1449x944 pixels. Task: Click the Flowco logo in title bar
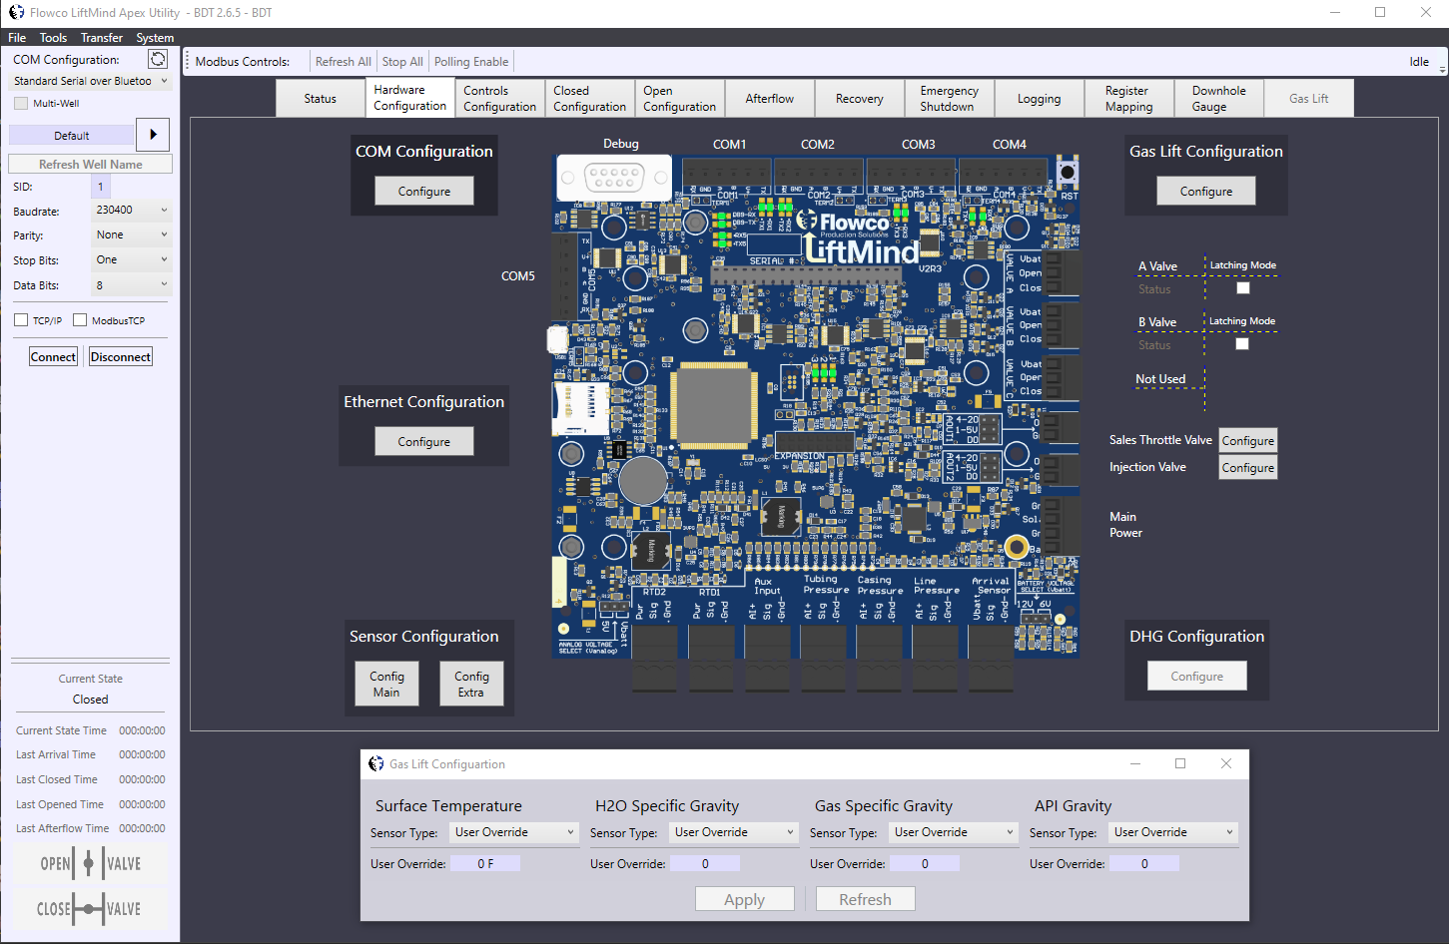(16, 13)
